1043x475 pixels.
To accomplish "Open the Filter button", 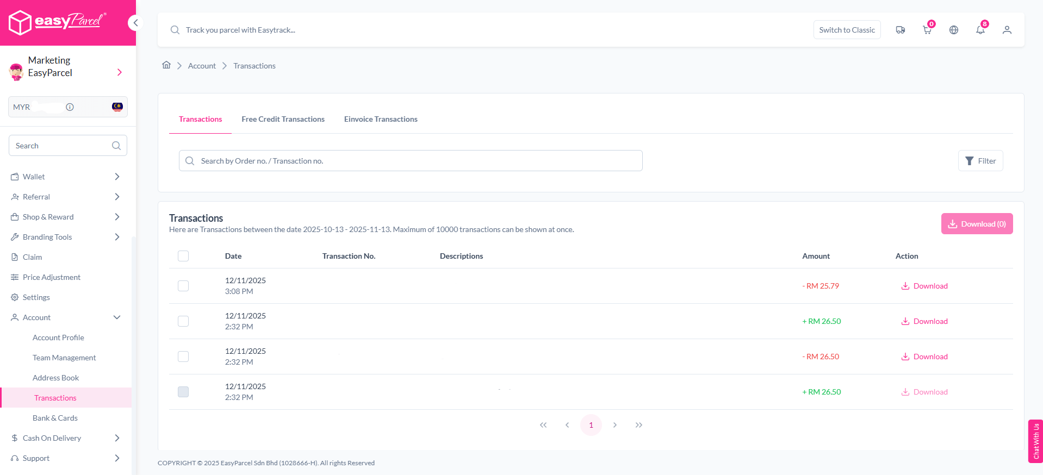I will [x=980, y=161].
